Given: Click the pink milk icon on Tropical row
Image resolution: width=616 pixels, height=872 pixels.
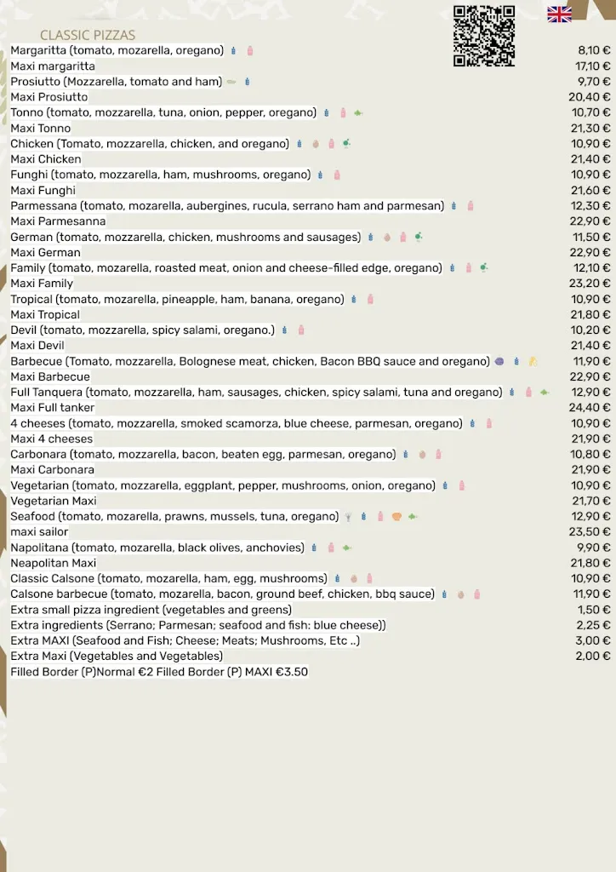Looking at the screenshot, I should click(x=370, y=299).
